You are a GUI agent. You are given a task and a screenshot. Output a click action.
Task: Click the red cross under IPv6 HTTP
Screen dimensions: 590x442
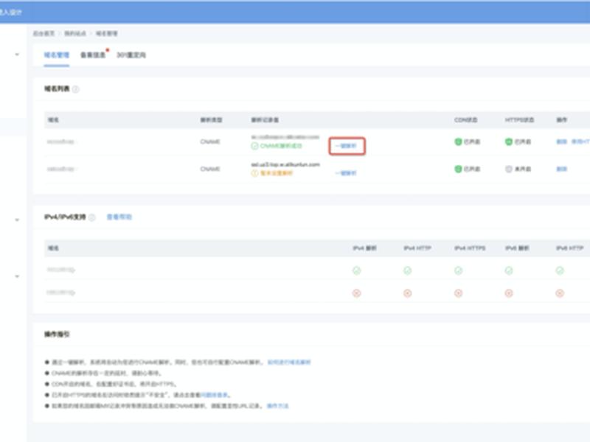click(x=560, y=292)
